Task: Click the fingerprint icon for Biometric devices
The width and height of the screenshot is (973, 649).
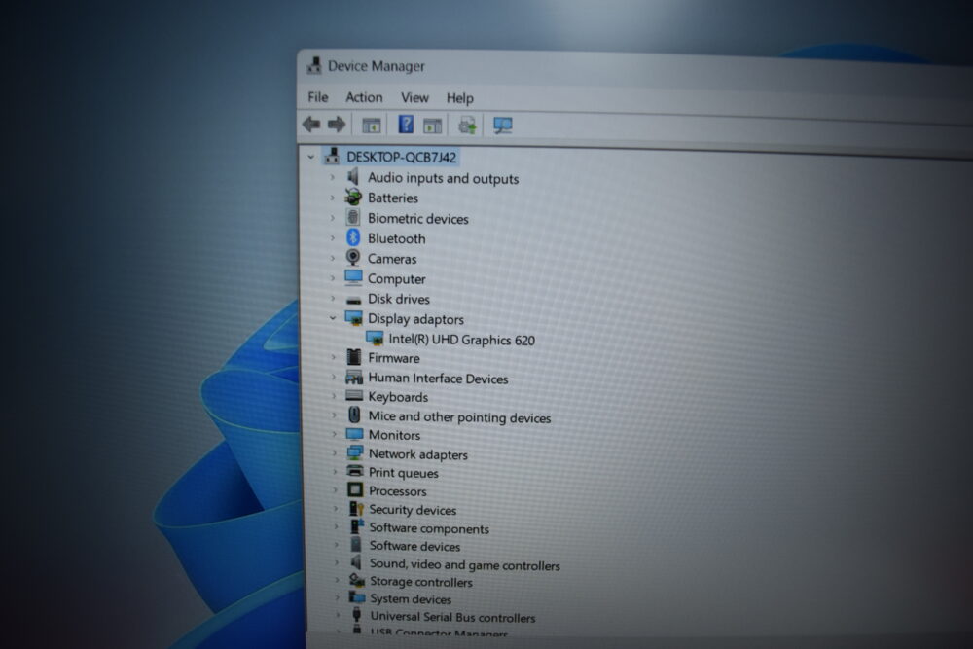Action: pos(353,217)
